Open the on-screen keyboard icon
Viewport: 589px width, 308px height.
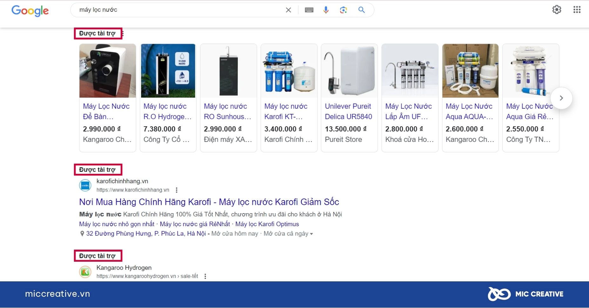(309, 10)
